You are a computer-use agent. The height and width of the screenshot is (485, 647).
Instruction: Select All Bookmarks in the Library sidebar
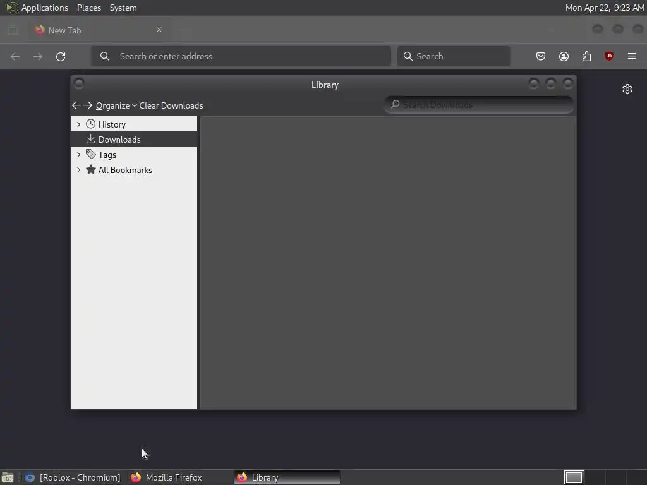(x=134, y=170)
